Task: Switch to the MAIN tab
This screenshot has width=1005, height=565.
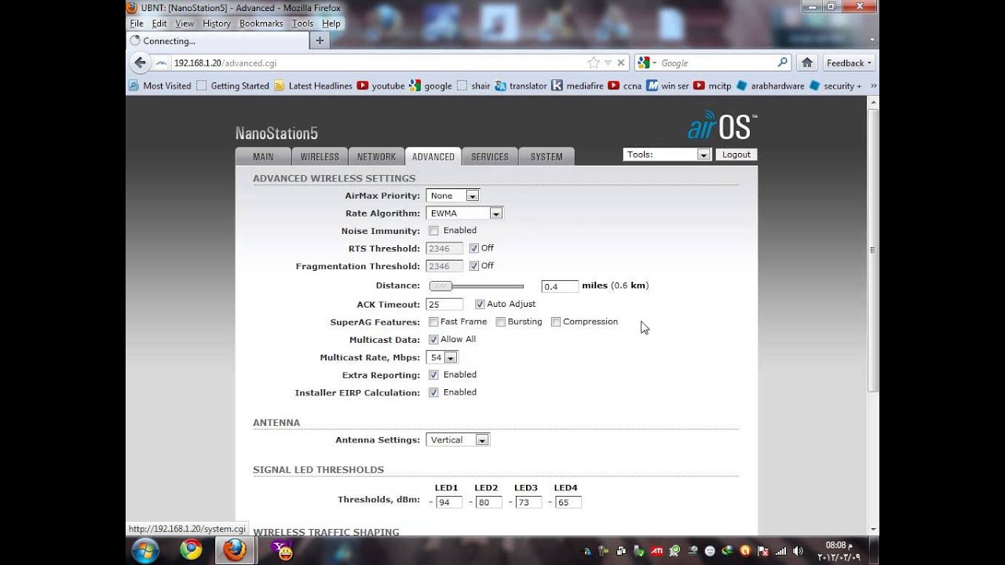Action: coord(263,157)
